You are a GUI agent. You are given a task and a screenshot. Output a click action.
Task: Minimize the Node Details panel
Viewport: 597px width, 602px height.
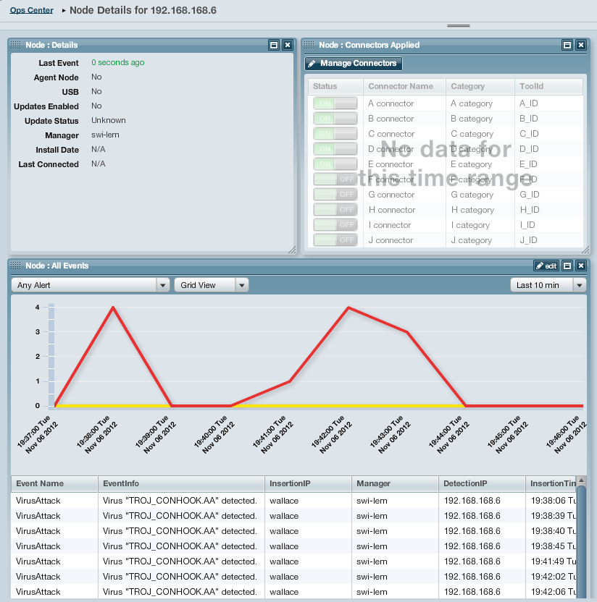(274, 45)
